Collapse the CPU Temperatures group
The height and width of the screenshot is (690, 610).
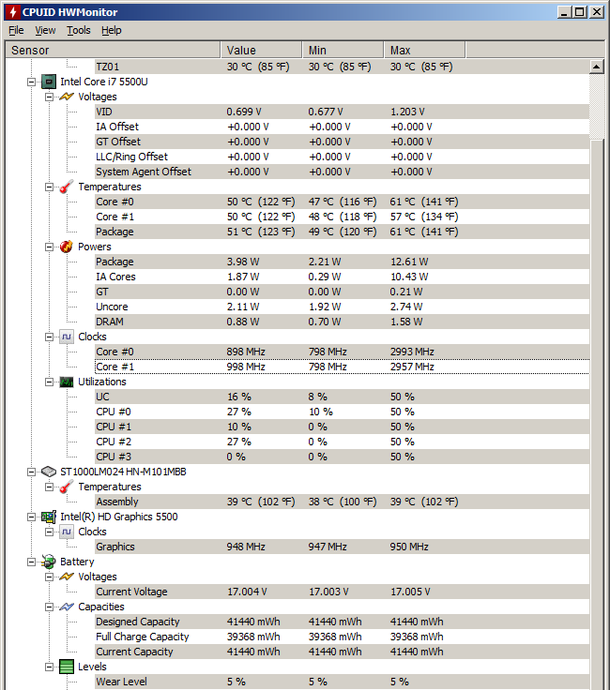(x=50, y=187)
